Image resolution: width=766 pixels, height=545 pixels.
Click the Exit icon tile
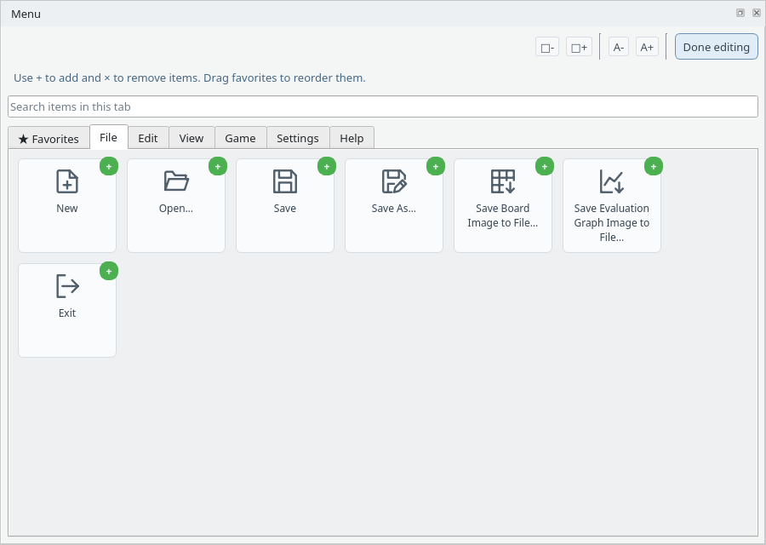point(67,310)
